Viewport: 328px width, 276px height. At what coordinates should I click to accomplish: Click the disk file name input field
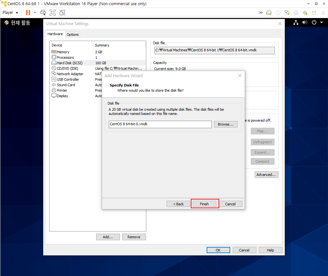[160, 124]
